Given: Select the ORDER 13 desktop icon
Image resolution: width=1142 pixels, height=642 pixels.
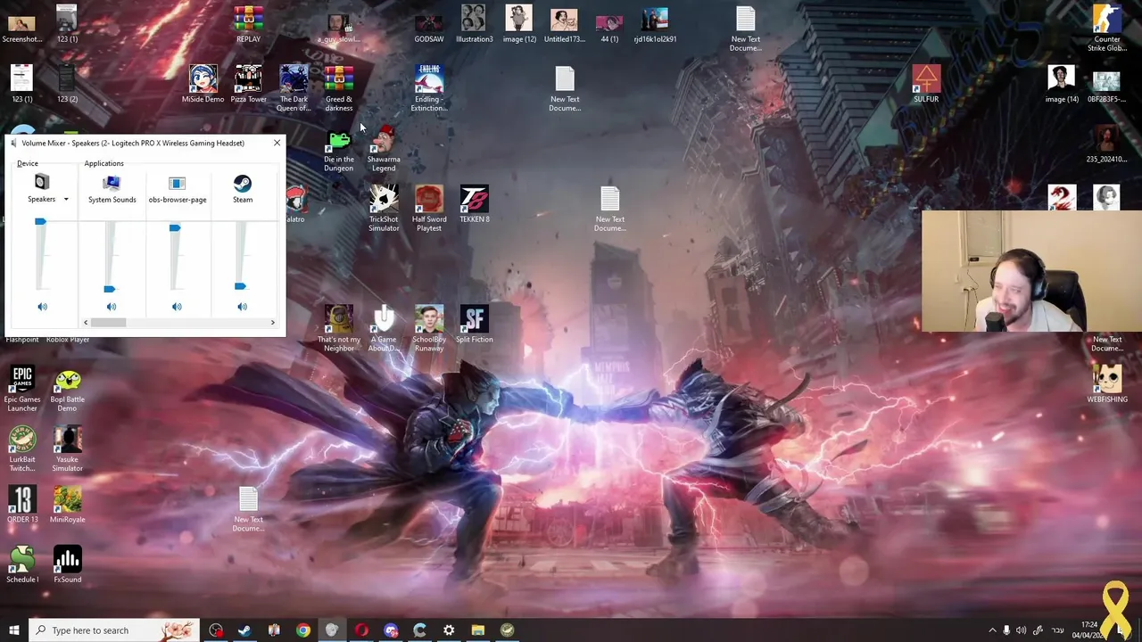Looking at the screenshot, I should [x=22, y=504].
